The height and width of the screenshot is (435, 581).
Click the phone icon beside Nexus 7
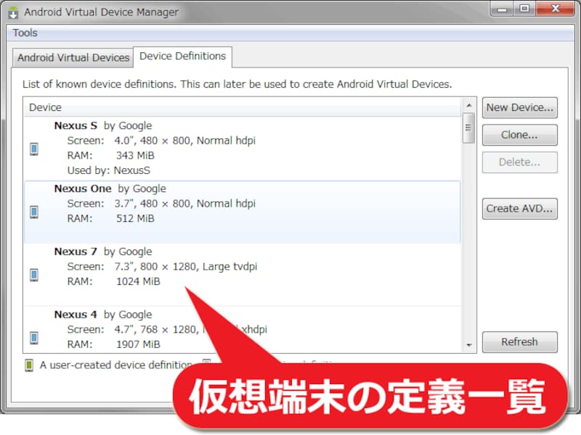pos(33,275)
